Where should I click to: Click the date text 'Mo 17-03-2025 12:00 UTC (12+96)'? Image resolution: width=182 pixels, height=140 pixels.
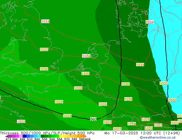[x=142, y=133]
